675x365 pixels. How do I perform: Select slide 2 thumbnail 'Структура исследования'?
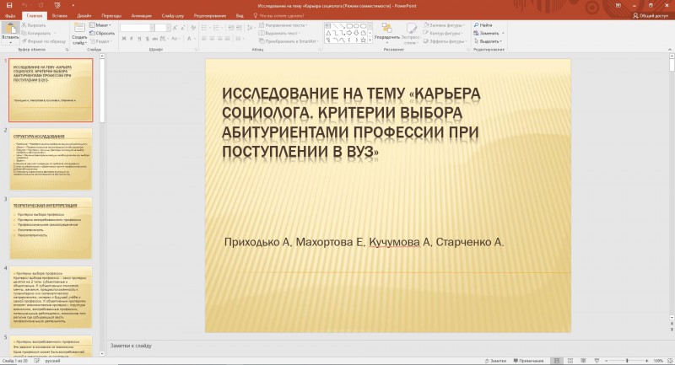(x=51, y=159)
